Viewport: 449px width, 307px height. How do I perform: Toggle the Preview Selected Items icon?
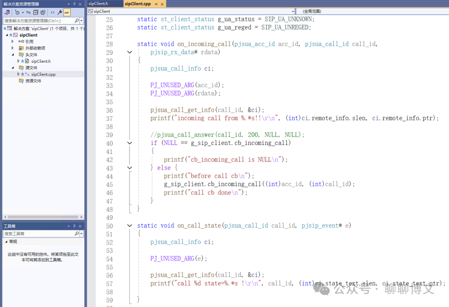[x=67, y=12]
